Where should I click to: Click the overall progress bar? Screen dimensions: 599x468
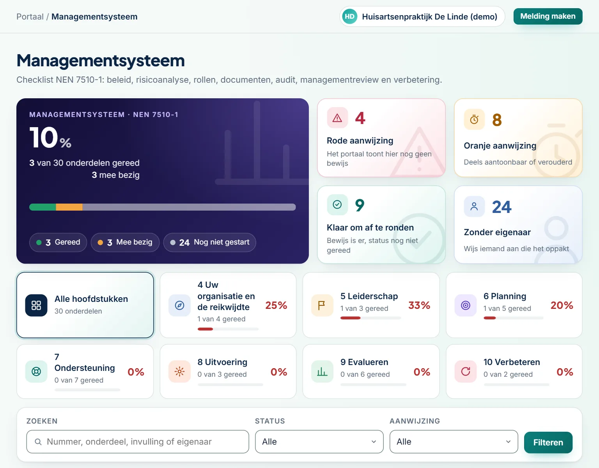(x=163, y=207)
